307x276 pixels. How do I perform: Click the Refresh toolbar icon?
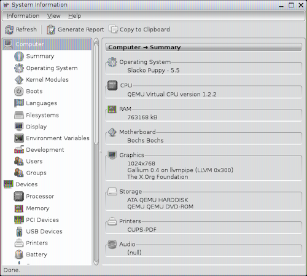click(x=9, y=30)
